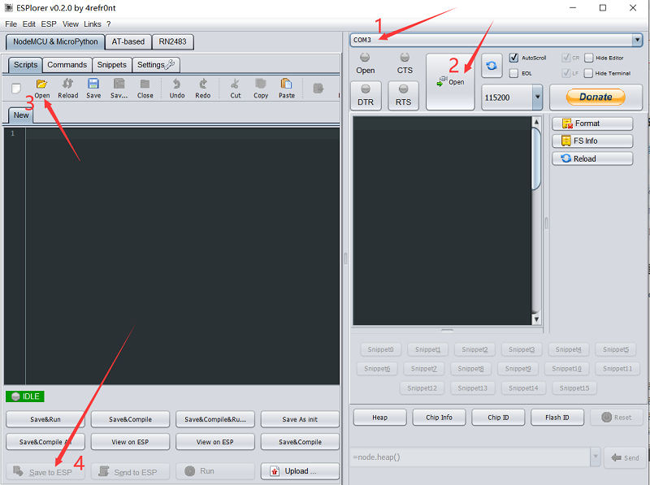Click the Save As toolbar icon
The height and width of the screenshot is (485, 650).
coord(119,89)
